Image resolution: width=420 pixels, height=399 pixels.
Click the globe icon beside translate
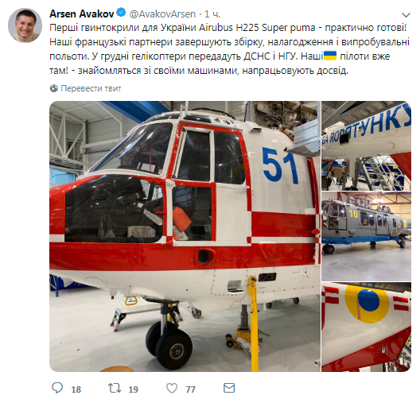(54, 88)
